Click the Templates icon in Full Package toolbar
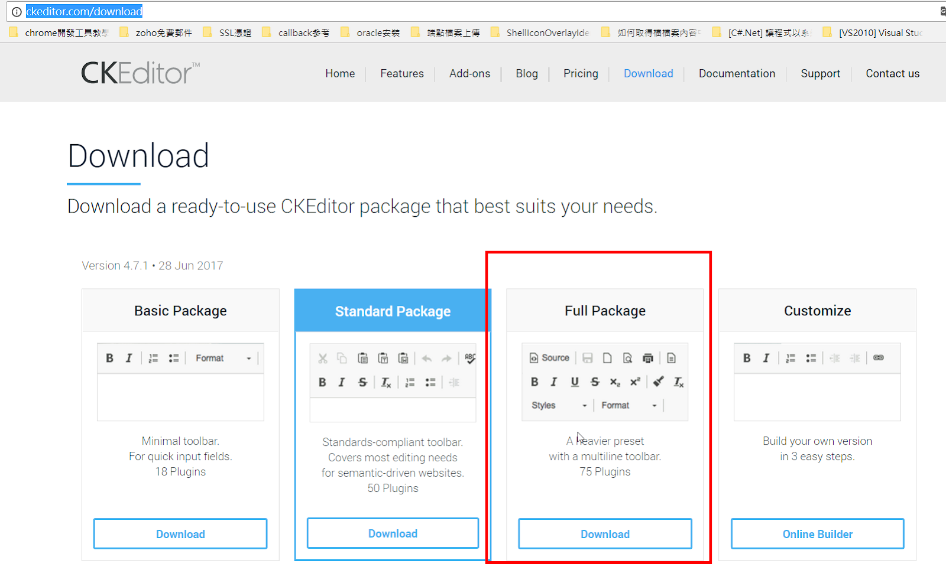Image resolution: width=946 pixels, height=567 pixels. coord(671,358)
